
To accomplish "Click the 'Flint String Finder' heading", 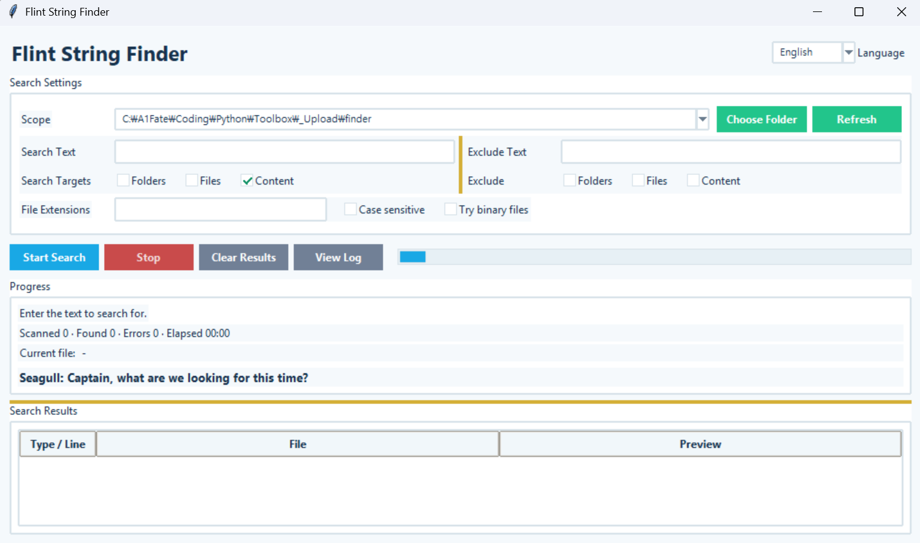I will click(x=100, y=54).
